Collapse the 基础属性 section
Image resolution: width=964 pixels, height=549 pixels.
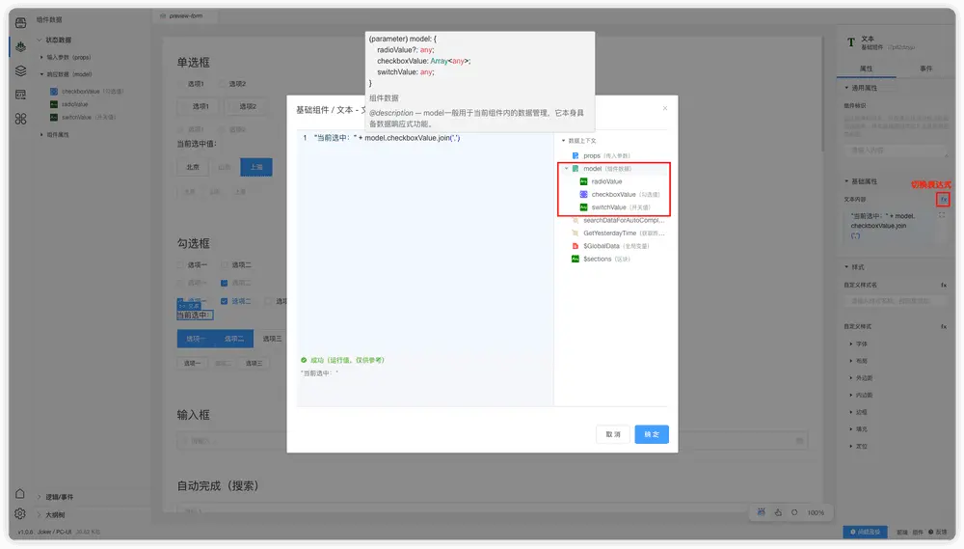(846, 181)
